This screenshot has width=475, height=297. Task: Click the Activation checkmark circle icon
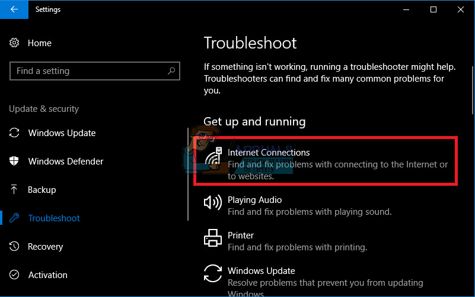point(15,275)
